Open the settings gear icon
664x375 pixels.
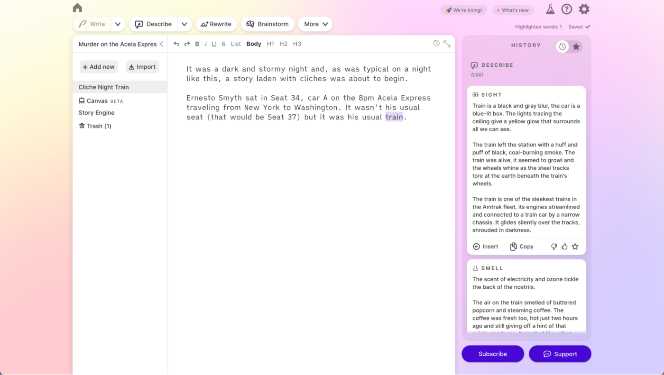point(584,9)
